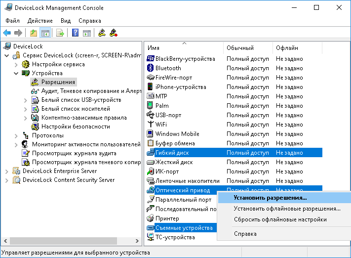The height and width of the screenshot is (258, 351).
Task: Open the Действие menu
Action: pos(40,21)
